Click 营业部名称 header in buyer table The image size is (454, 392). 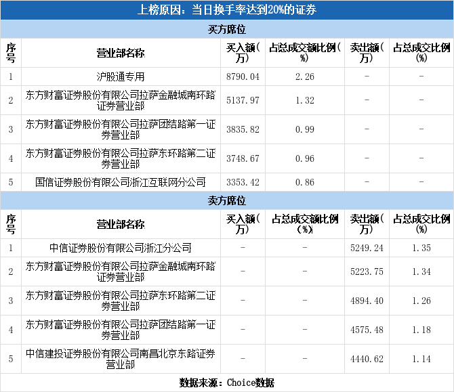(x=121, y=53)
